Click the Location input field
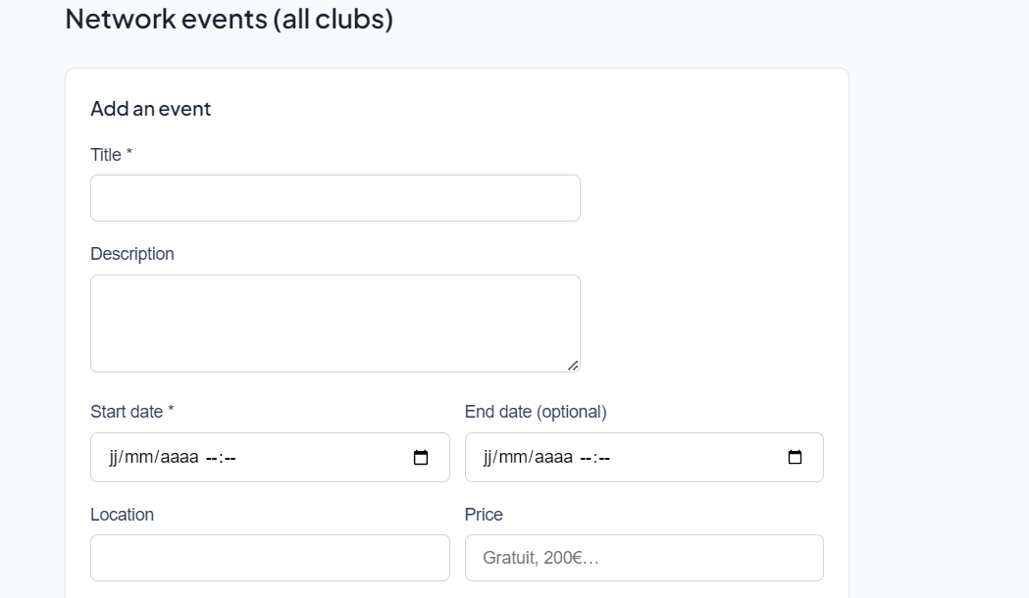The image size is (1029, 598). 270,558
